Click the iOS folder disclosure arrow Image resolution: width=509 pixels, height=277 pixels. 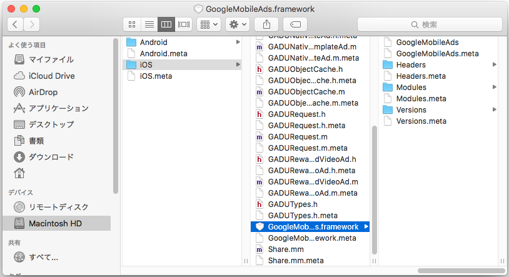tap(238, 64)
